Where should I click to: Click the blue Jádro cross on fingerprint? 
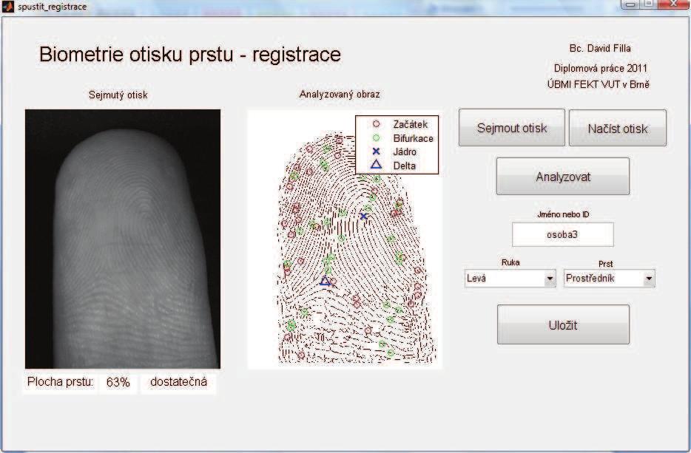(x=363, y=217)
